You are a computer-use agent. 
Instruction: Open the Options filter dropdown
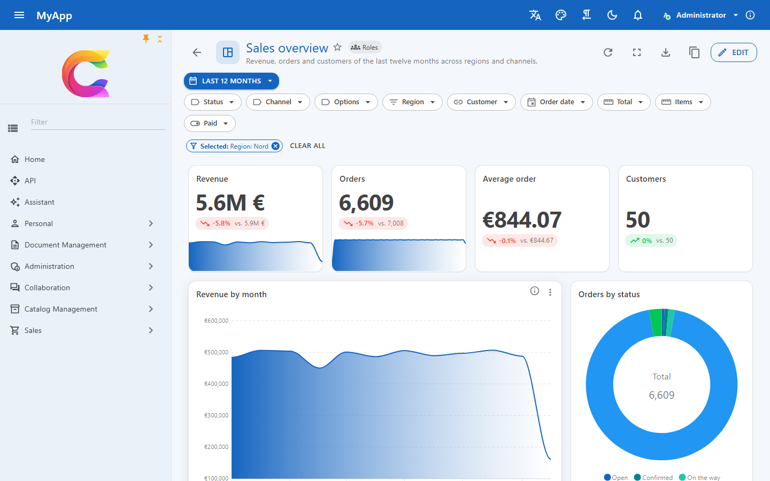point(346,102)
